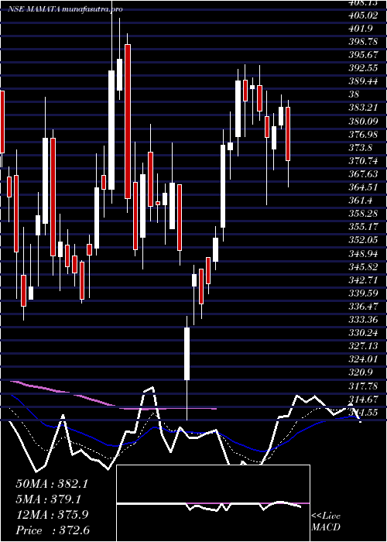Click the 395.67 price axis label
Screen dimensions: 387x542
pyautogui.click(x=363, y=55)
